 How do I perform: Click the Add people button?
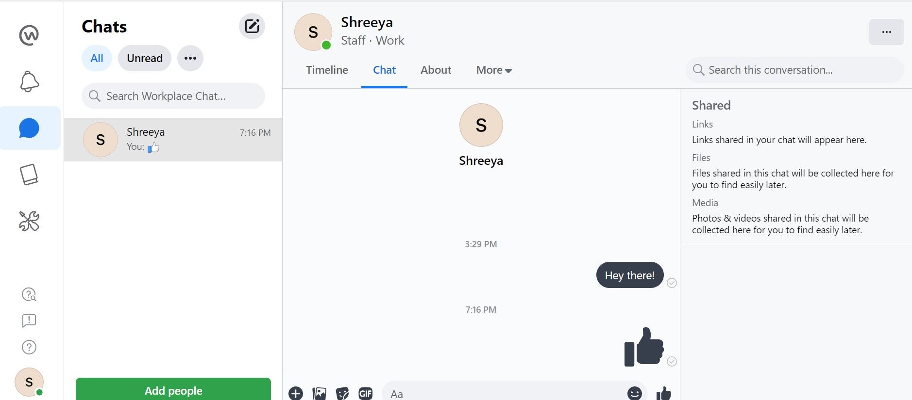click(173, 390)
